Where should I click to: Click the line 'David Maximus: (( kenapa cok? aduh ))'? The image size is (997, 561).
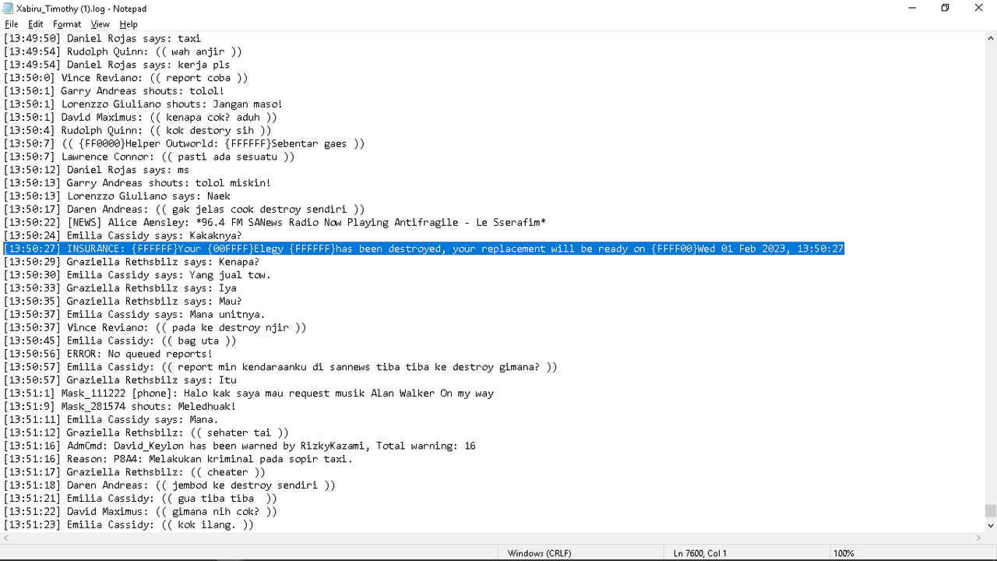[x=140, y=118]
